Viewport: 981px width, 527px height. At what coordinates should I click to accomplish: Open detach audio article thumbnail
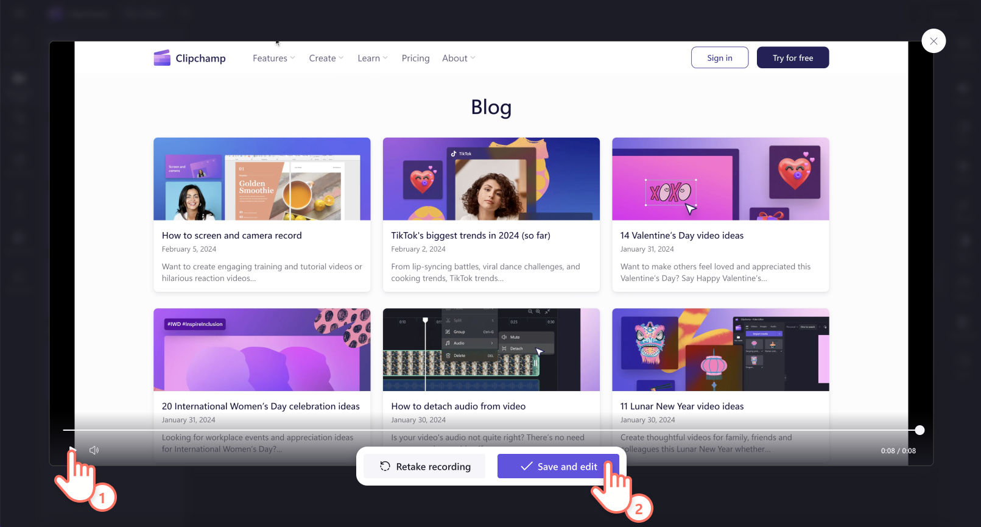(x=491, y=350)
